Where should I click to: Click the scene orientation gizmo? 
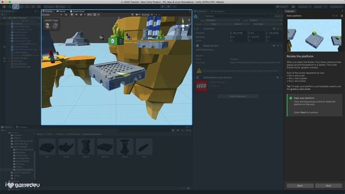pyautogui.click(x=183, y=25)
